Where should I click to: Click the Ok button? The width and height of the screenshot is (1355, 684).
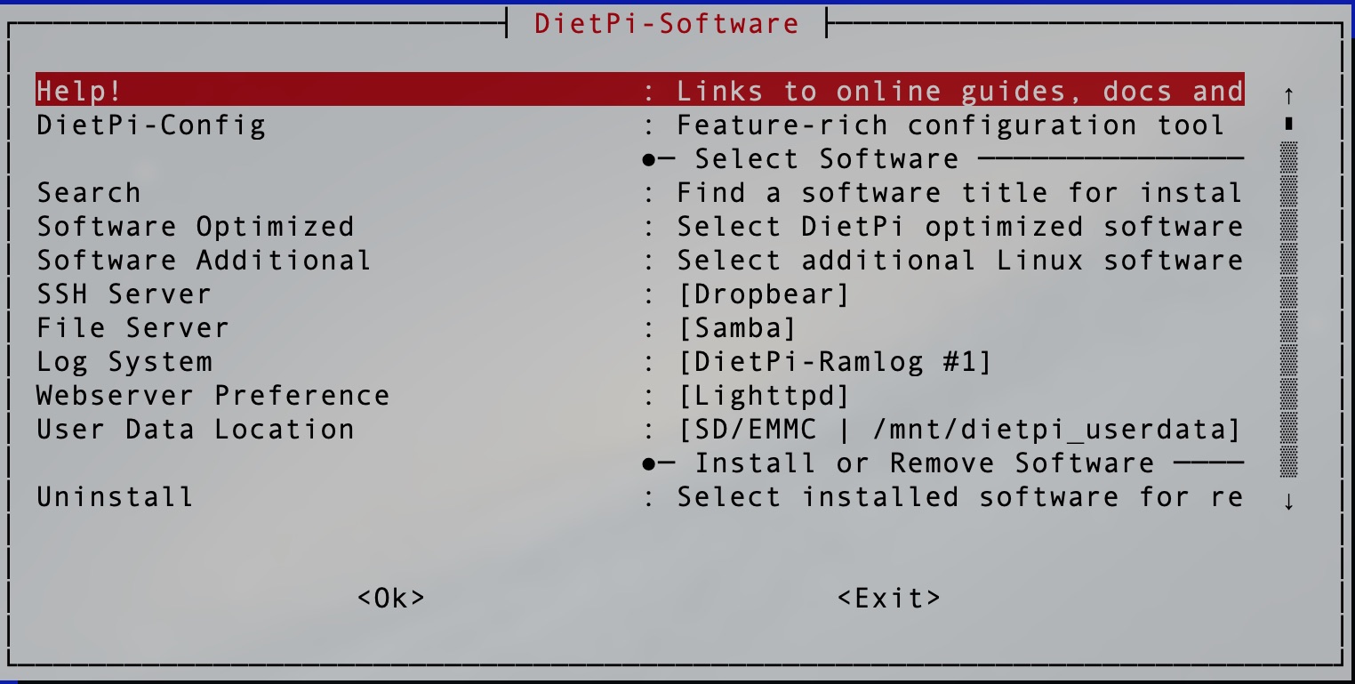click(x=391, y=598)
